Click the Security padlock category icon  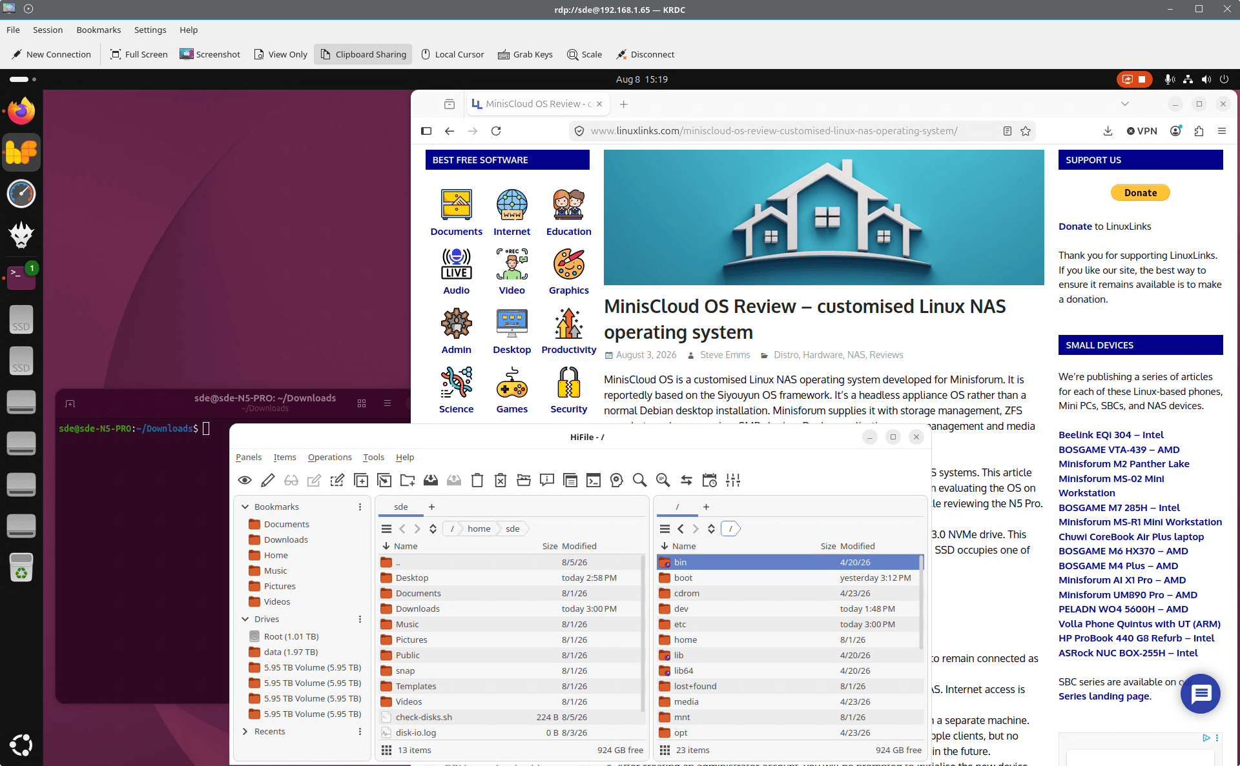tap(568, 383)
